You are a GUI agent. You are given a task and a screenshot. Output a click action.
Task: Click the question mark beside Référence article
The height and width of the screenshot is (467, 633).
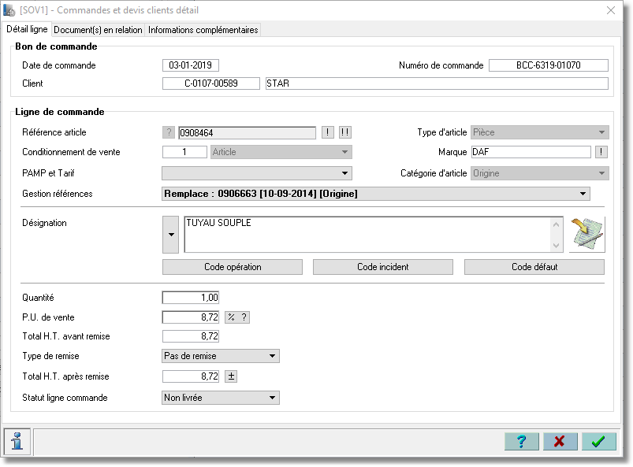(x=169, y=132)
